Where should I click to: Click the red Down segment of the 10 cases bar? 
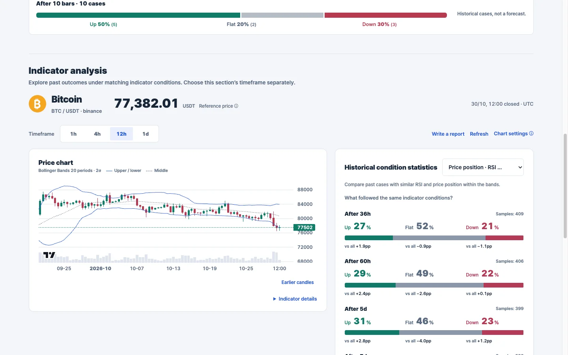coord(386,15)
